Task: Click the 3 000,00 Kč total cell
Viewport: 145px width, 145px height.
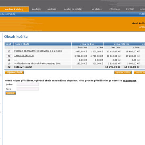Action: [x=133, y=64]
